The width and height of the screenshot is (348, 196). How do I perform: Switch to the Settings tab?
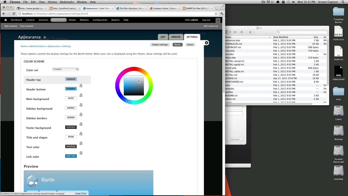(192, 37)
